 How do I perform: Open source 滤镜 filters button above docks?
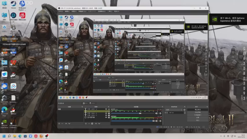(x=92, y=103)
